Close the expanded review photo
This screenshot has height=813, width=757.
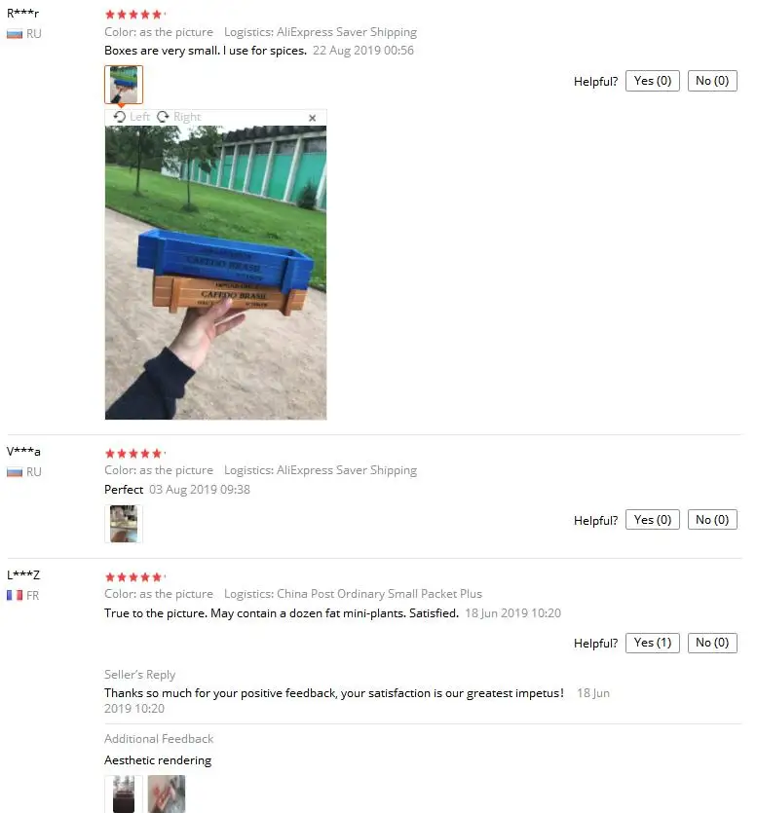[x=313, y=118]
